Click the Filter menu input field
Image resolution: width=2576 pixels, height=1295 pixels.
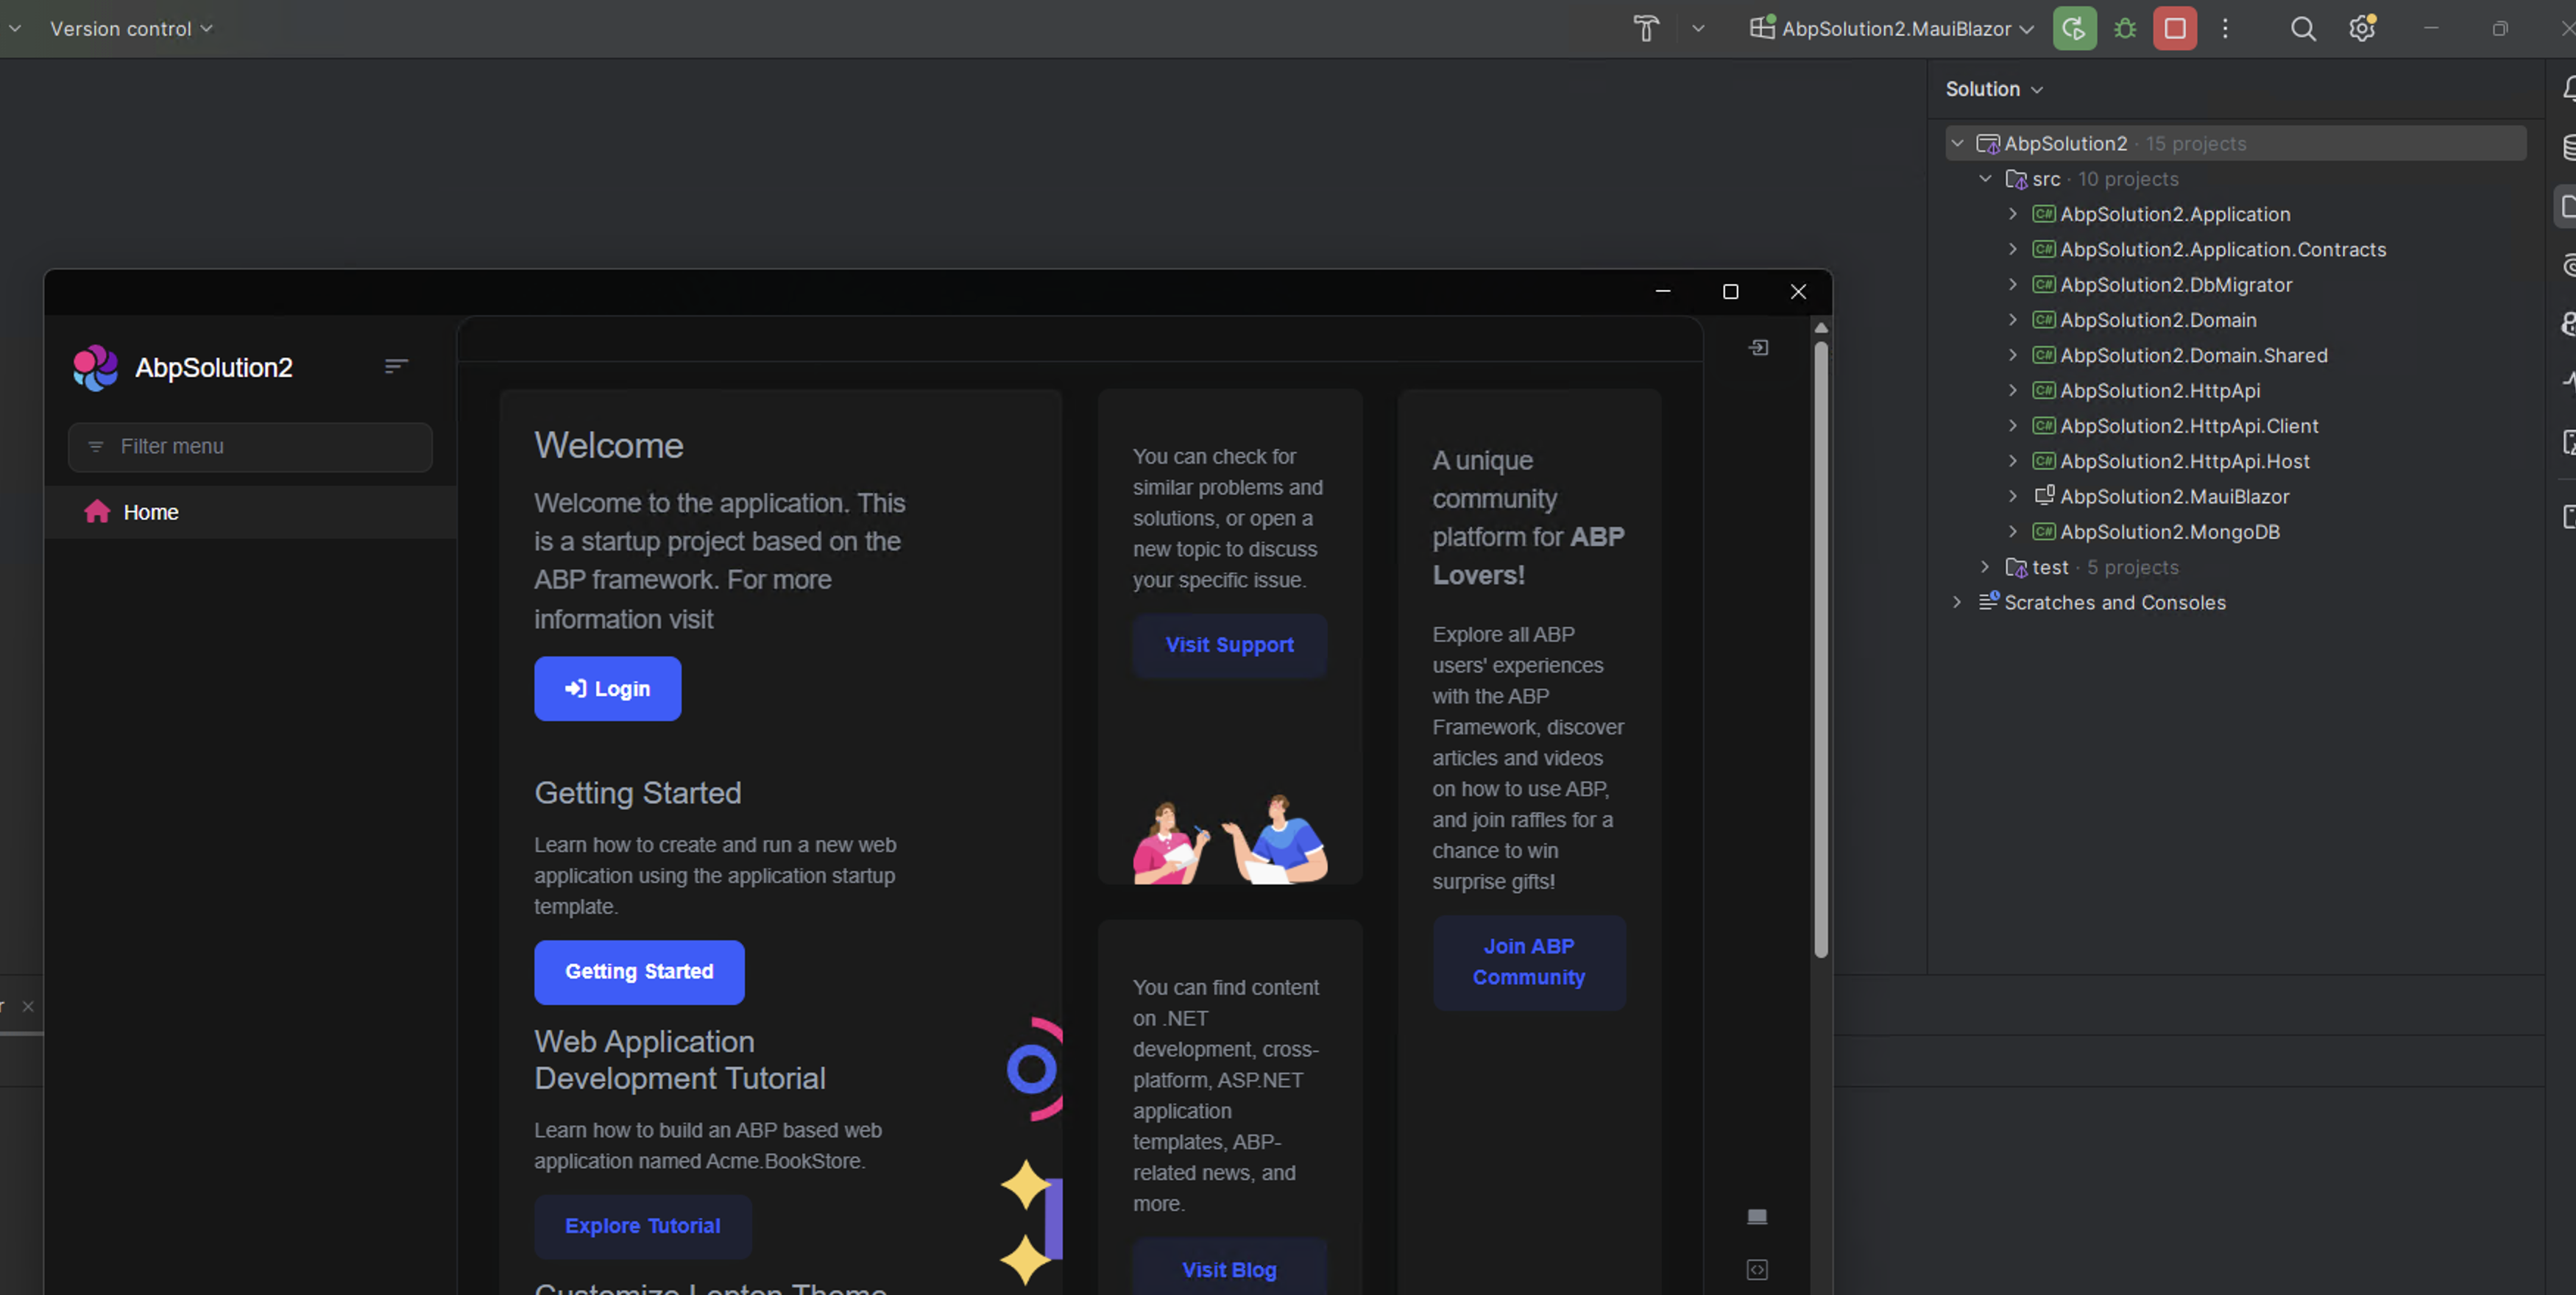(x=250, y=447)
